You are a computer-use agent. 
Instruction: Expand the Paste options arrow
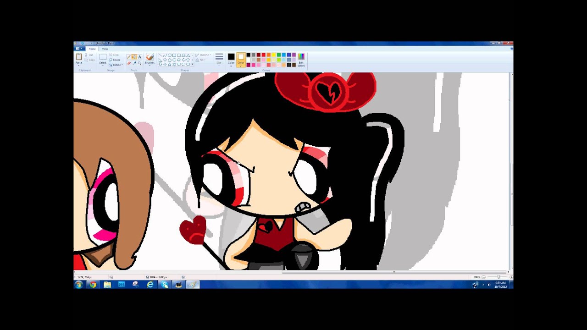coord(79,65)
